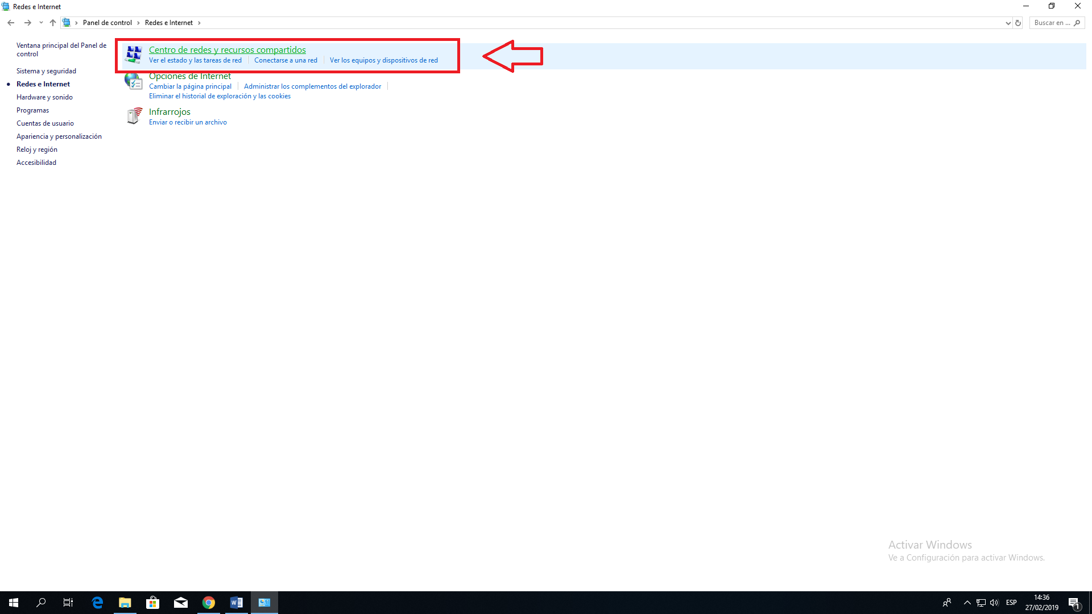
Task: Click Conectarse a una red link
Action: pos(286,60)
